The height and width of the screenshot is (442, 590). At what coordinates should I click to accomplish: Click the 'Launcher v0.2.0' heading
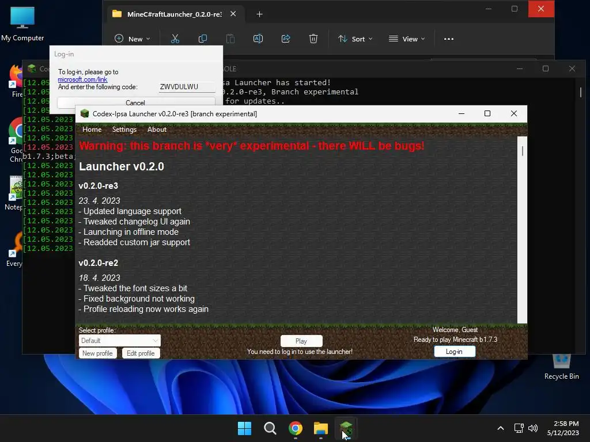tap(121, 166)
